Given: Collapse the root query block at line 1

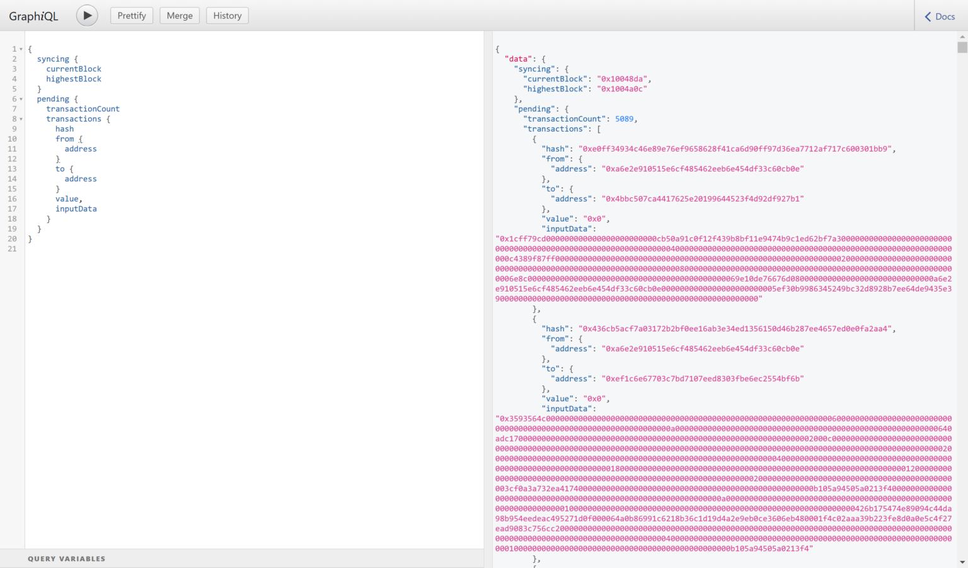Looking at the screenshot, I should click(21, 49).
